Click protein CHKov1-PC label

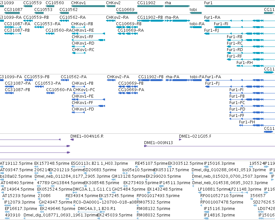point(84,90)
